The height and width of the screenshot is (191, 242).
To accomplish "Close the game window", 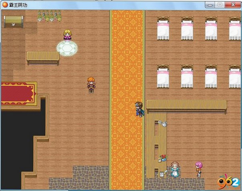I will point(233,5).
